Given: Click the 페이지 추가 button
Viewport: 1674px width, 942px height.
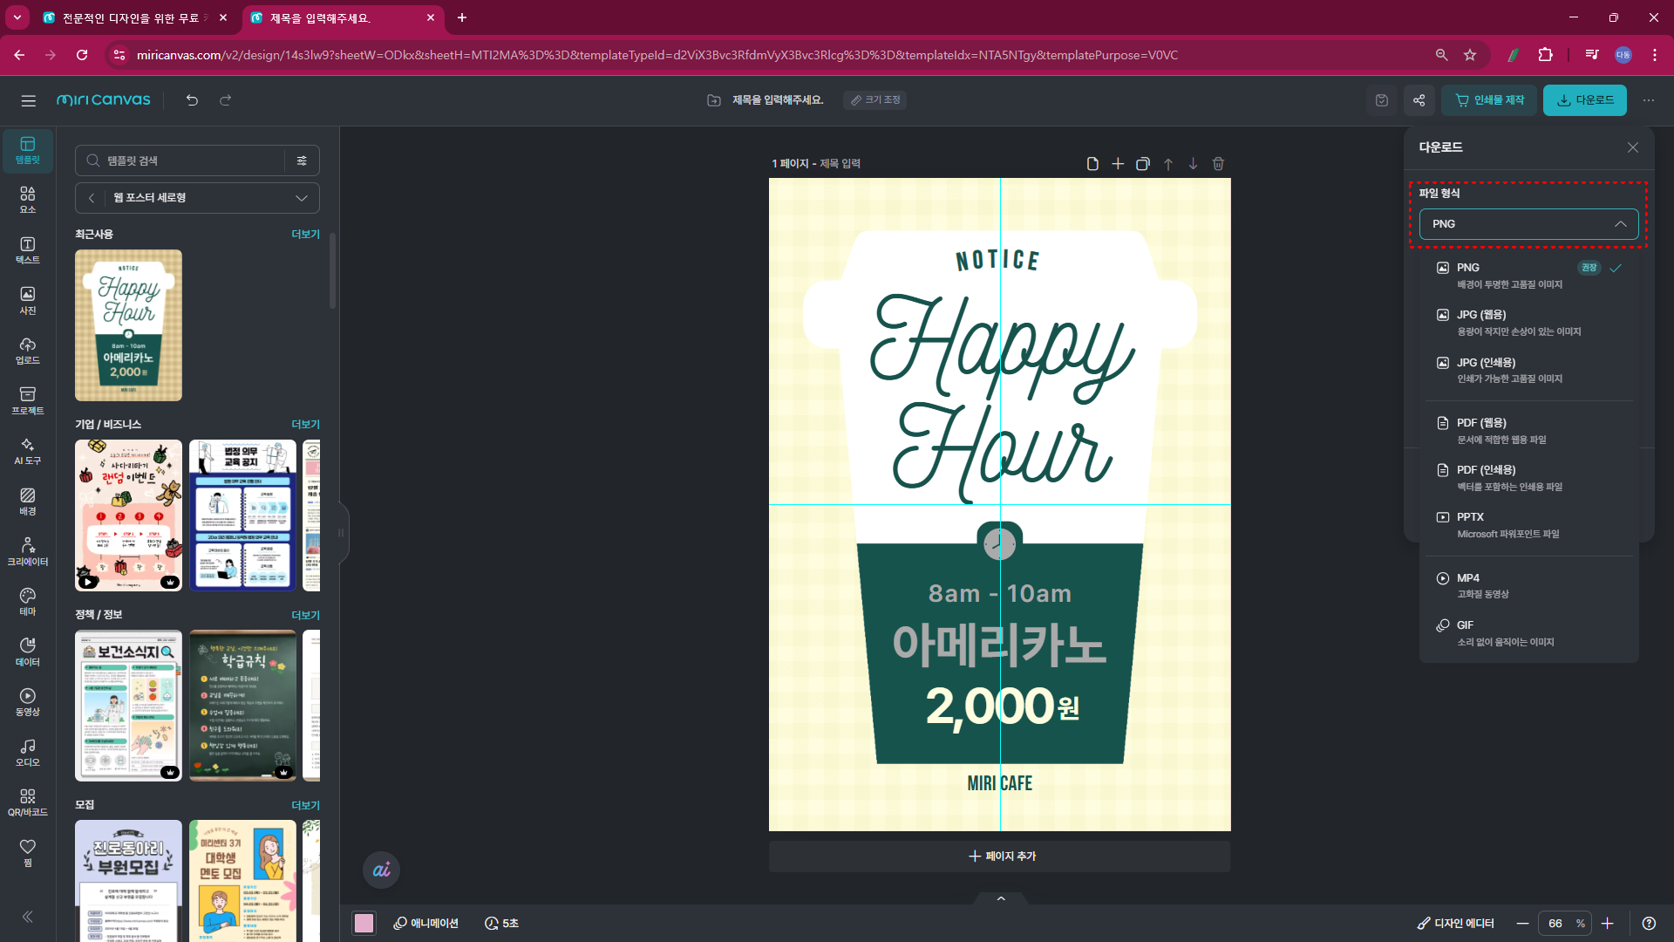Looking at the screenshot, I should click(x=1000, y=857).
